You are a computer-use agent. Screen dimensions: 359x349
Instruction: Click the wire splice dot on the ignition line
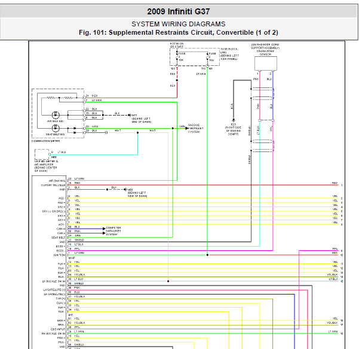pyautogui.click(x=207, y=255)
